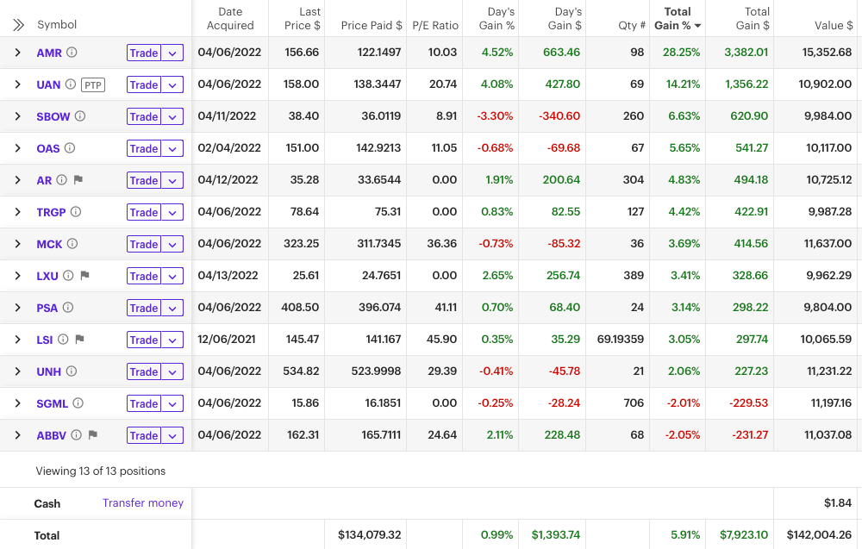Expand the UAN position row
The width and height of the screenshot is (862, 549).
pyautogui.click(x=17, y=84)
